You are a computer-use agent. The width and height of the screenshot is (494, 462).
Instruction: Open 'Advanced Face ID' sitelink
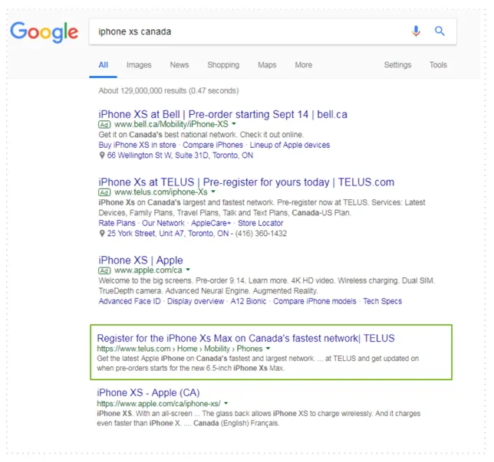pos(130,301)
